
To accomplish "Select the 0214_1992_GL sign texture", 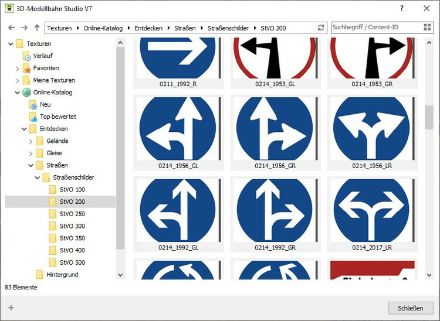I will tap(178, 214).
